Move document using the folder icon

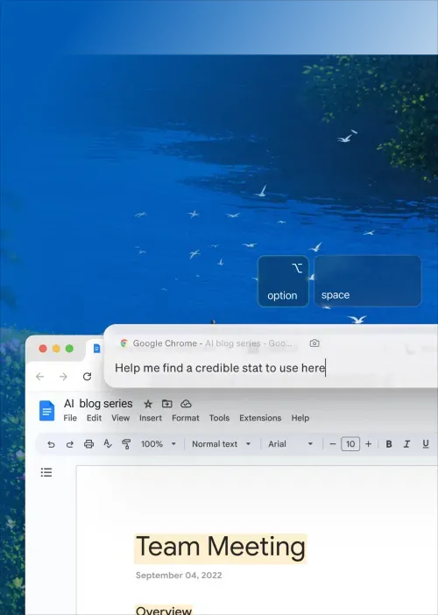167,403
